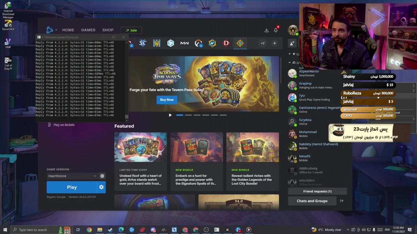Open the notifications bell

click(x=276, y=30)
